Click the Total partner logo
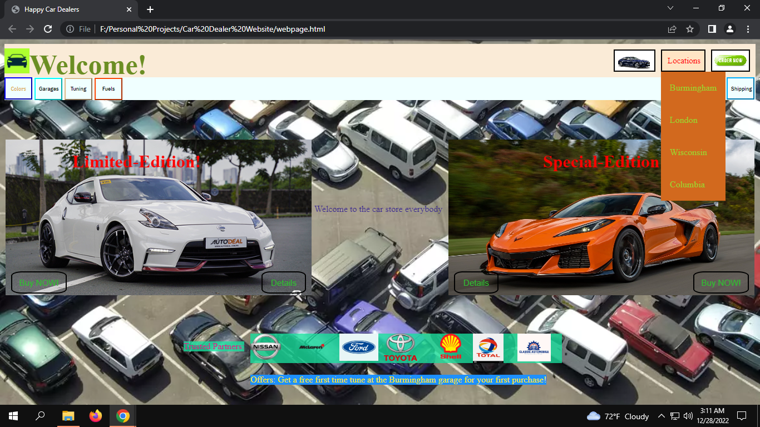 tap(488, 347)
